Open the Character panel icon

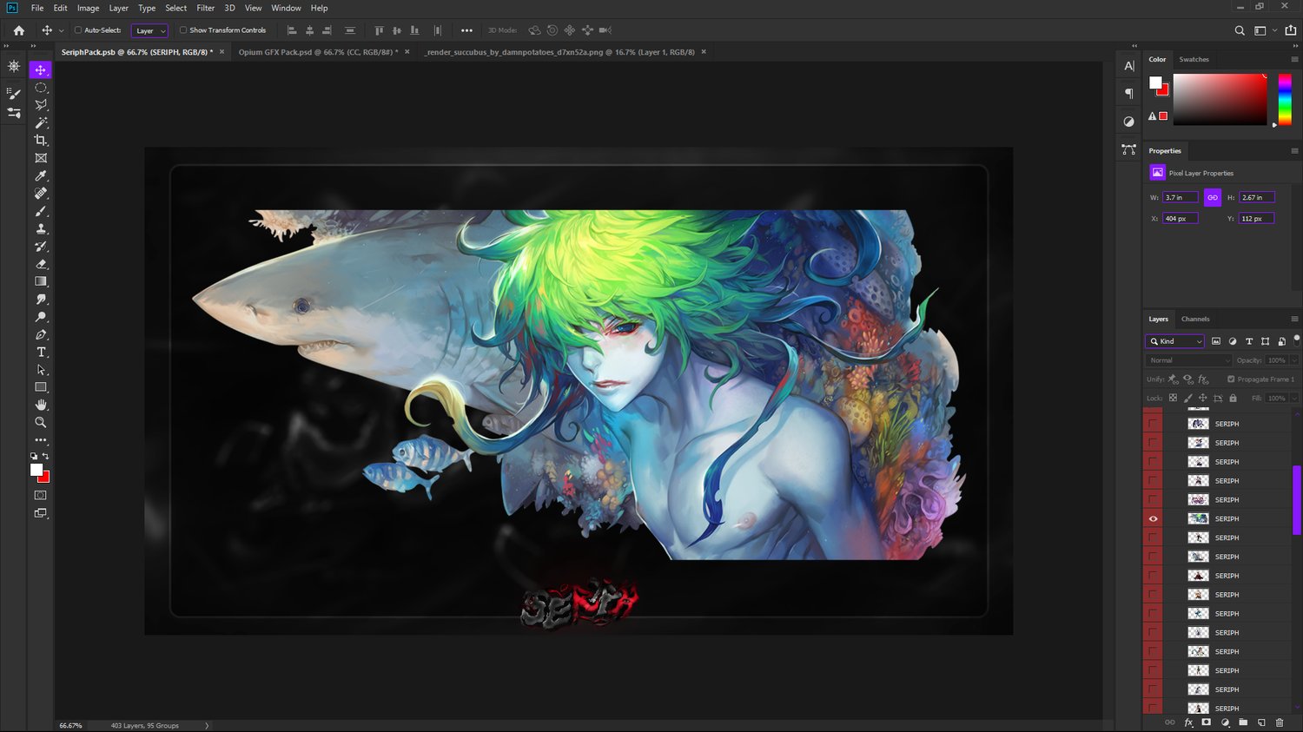(1128, 66)
